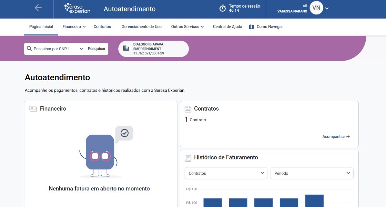Click the map icon beside Como Navegar
This screenshot has width=386, height=207.
251,27
